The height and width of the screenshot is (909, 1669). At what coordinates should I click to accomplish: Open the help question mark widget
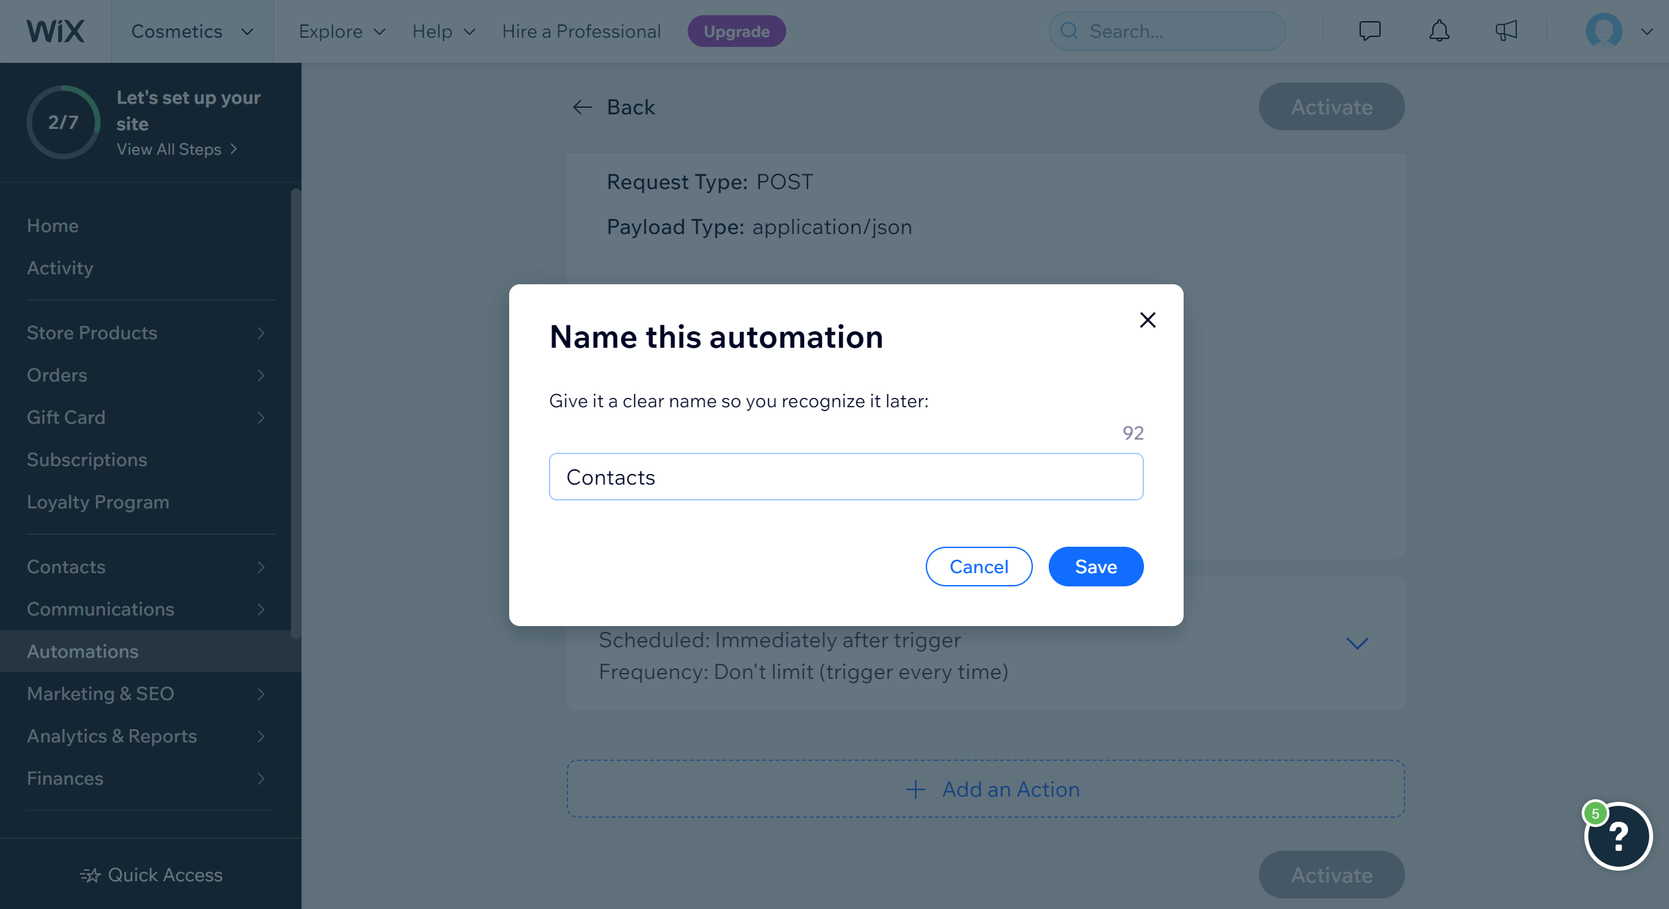tap(1618, 836)
